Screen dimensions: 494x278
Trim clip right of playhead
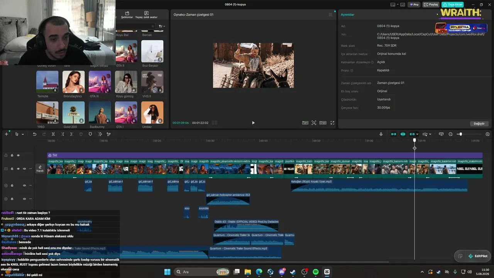click(x=72, y=134)
